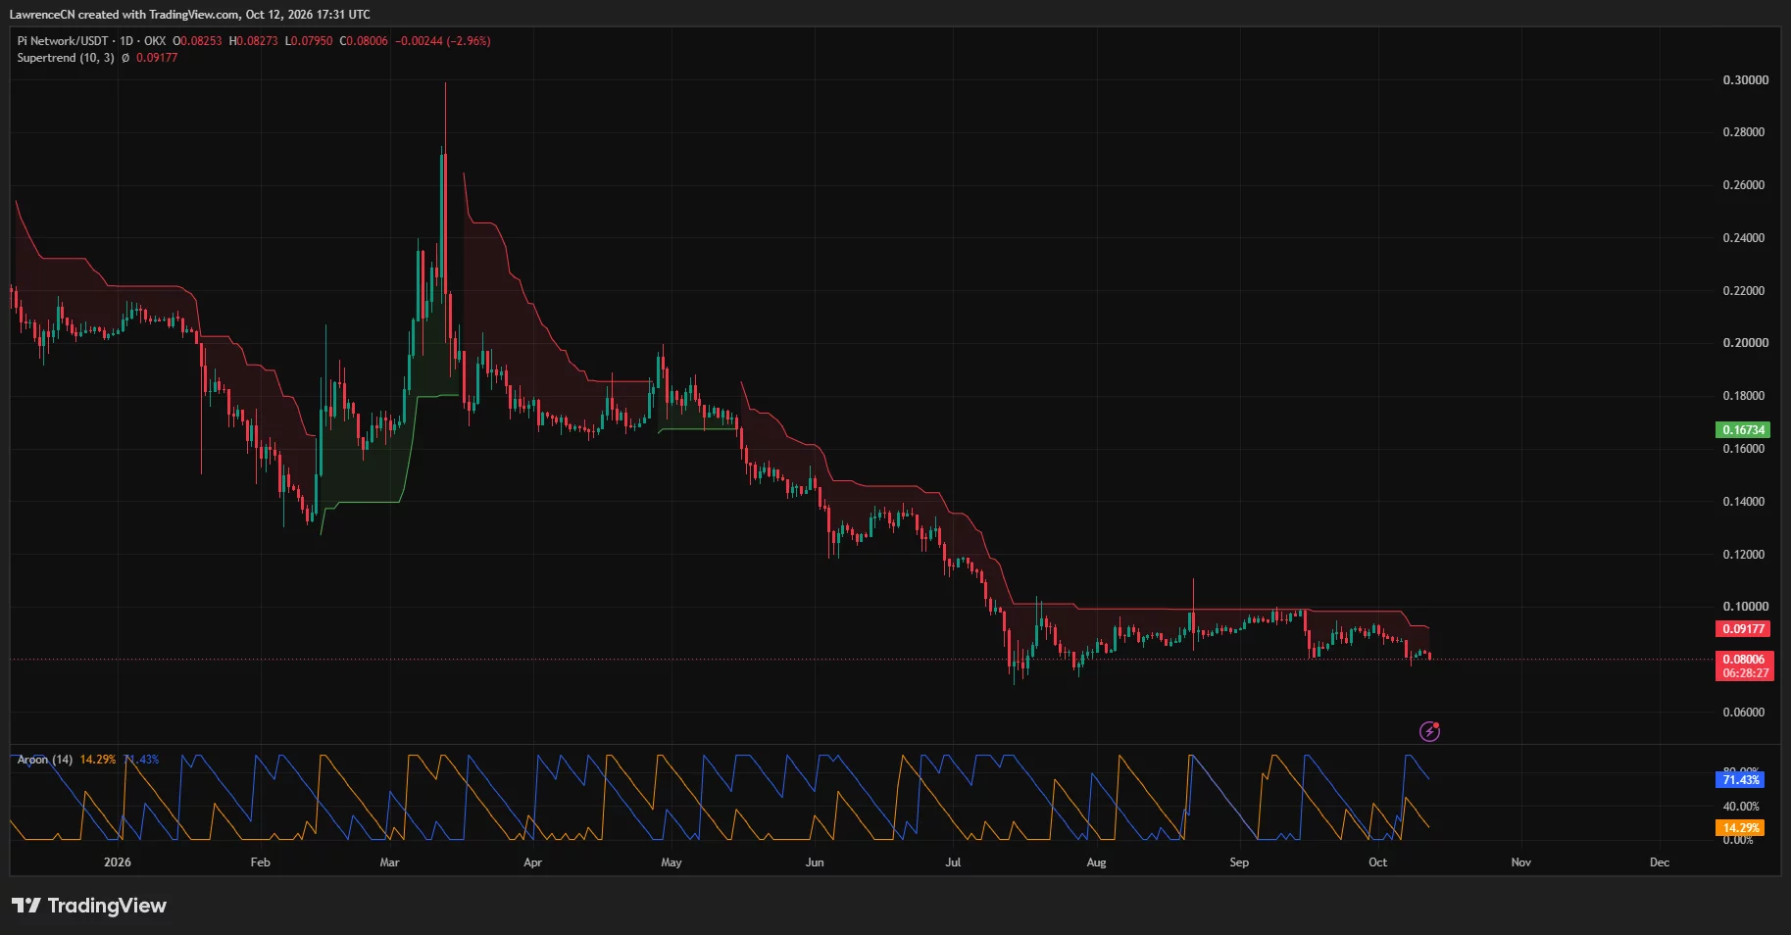Click the TradingView logo at the bottom
The height and width of the screenshot is (935, 1791).
point(89,906)
